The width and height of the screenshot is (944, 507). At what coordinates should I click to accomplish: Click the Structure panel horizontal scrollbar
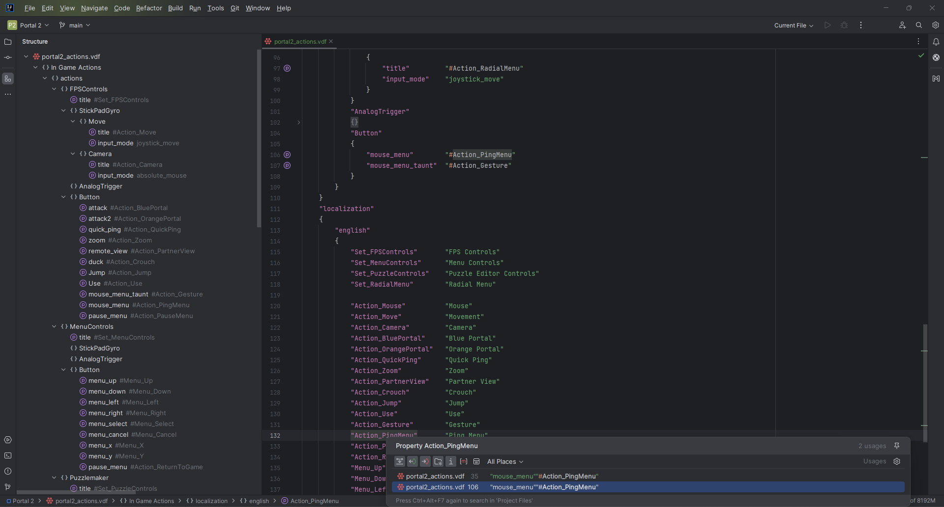(76, 492)
